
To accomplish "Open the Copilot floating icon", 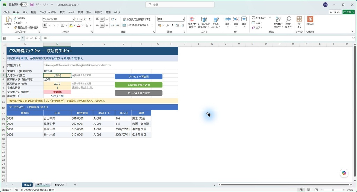I will click(344, 173).
